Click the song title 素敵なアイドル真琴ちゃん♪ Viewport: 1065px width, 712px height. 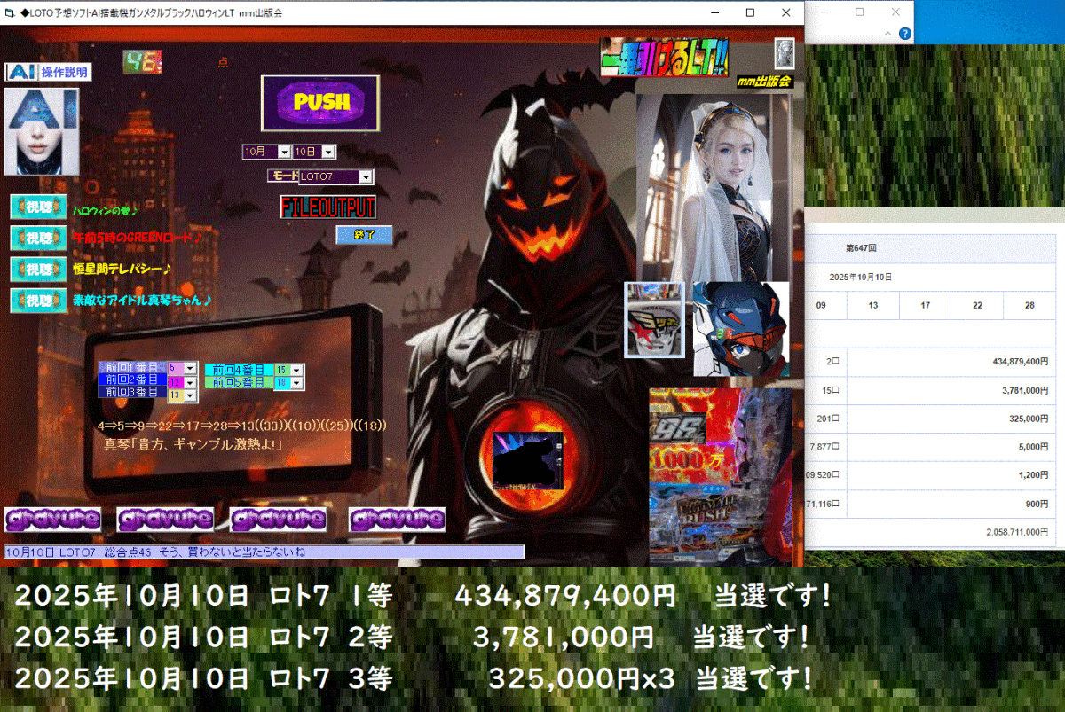(142, 300)
